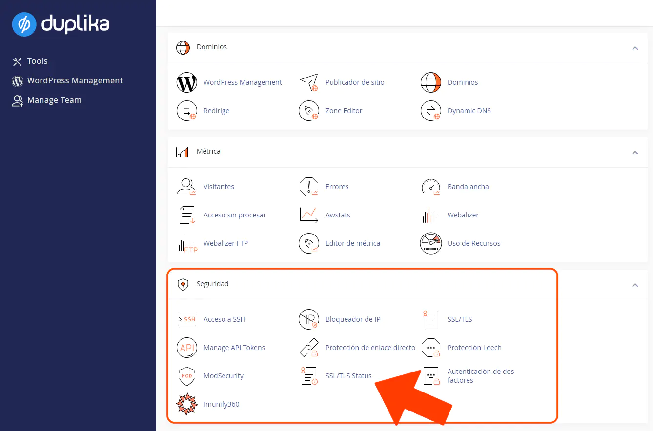Collapse the Dominios section

click(635, 48)
